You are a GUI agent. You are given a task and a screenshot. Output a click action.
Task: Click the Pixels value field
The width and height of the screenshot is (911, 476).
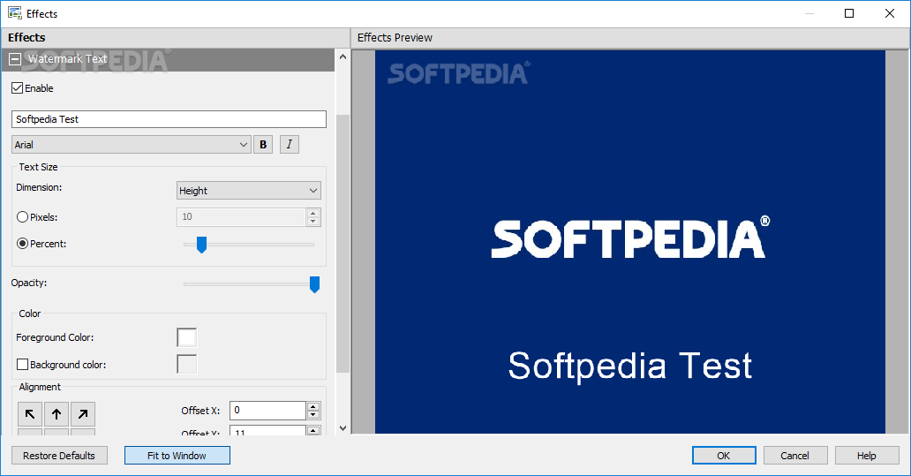[x=241, y=216]
